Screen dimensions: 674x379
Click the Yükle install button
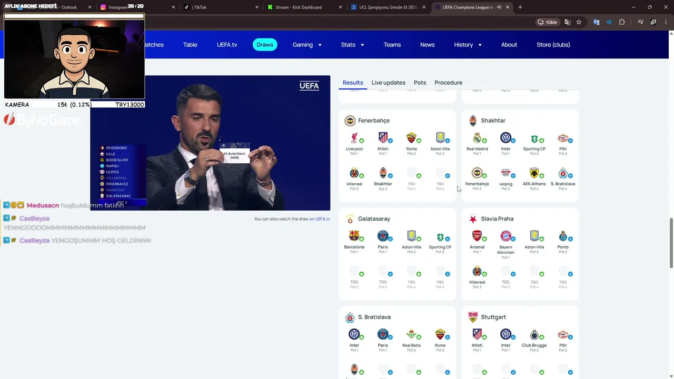click(548, 22)
